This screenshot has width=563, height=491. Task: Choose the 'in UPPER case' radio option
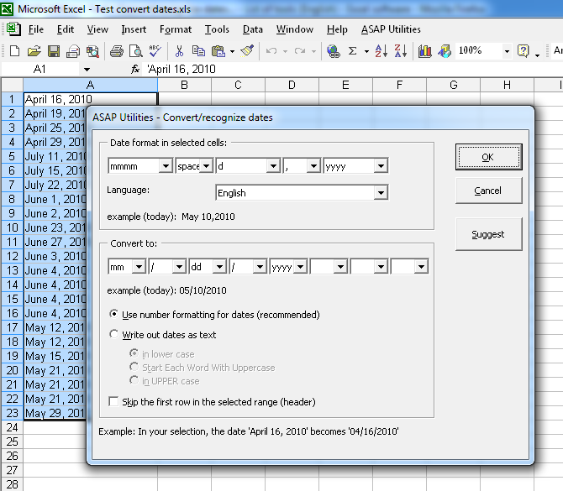134,380
